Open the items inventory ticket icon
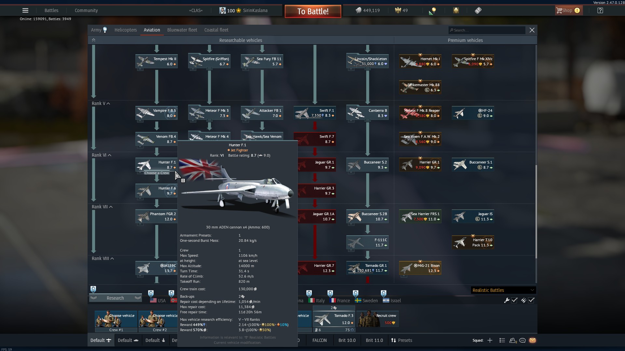 pyautogui.click(x=478, y=10)
